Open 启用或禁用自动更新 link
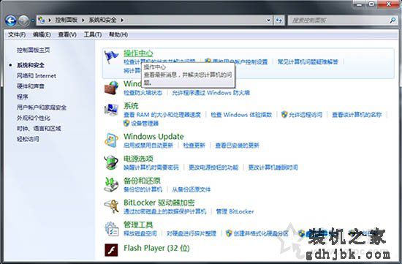 point(148,146)
